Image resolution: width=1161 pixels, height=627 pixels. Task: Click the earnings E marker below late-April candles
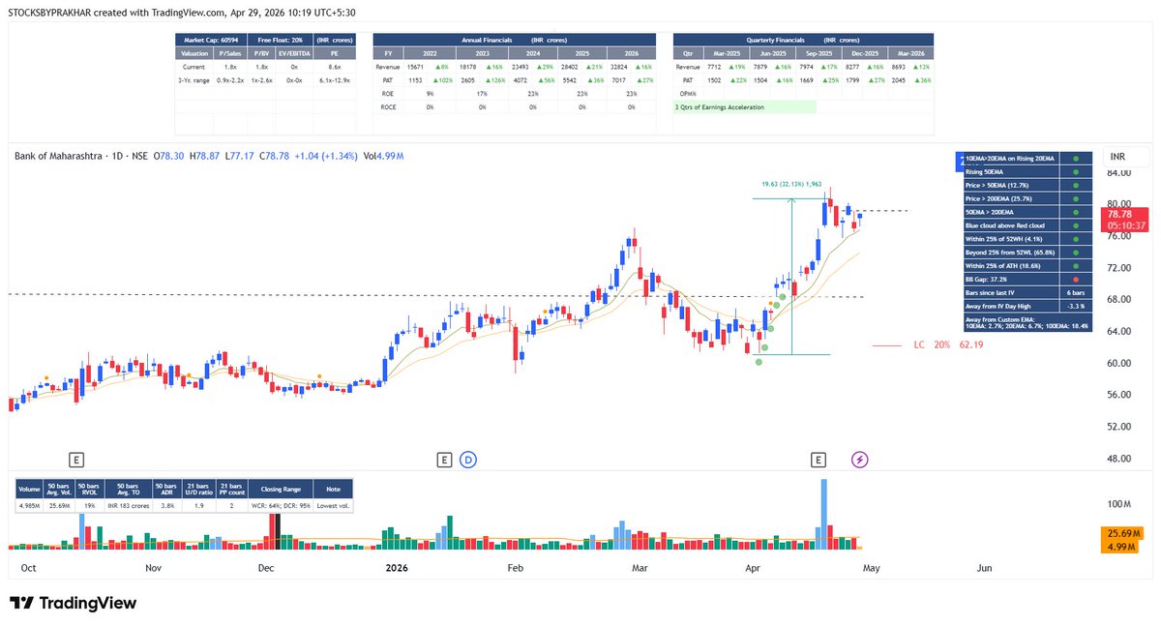[819, 460]
